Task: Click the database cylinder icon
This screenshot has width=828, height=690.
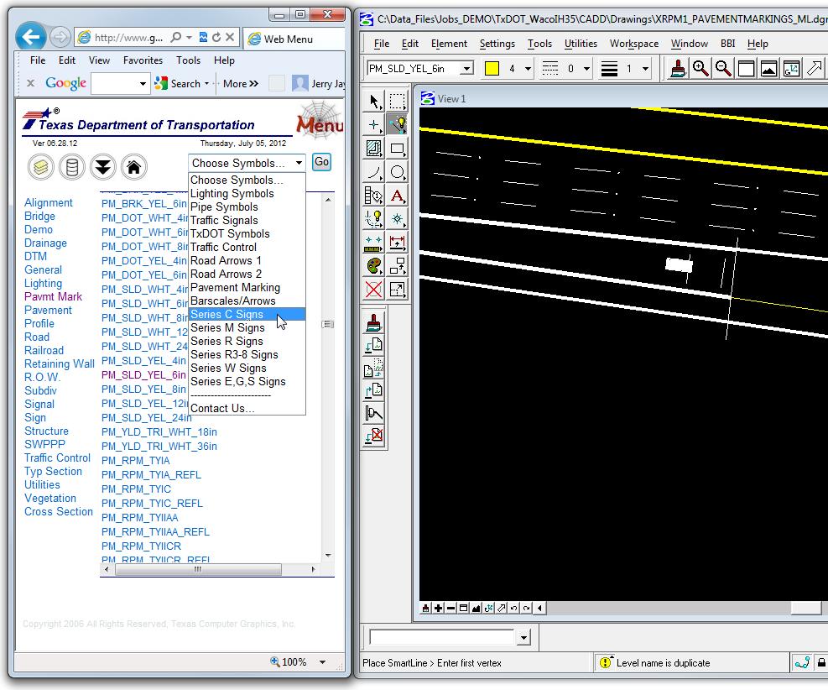Action: 72,167
